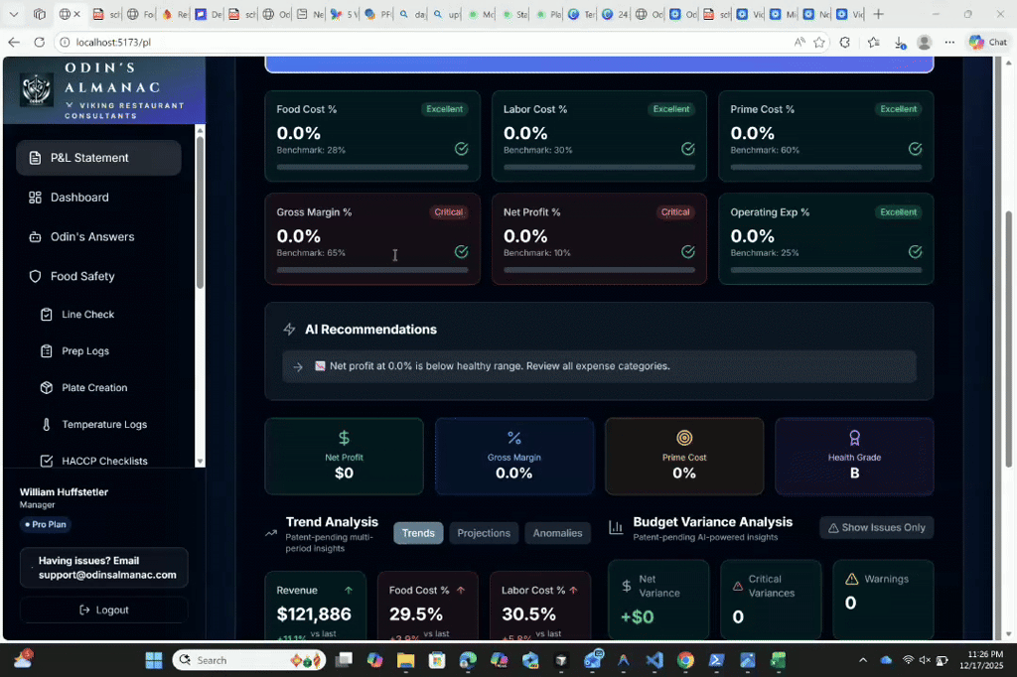Viewport: 1017px width, 677px height.
Task: Click the Pro Plan badge
Action: coord(46,524)
